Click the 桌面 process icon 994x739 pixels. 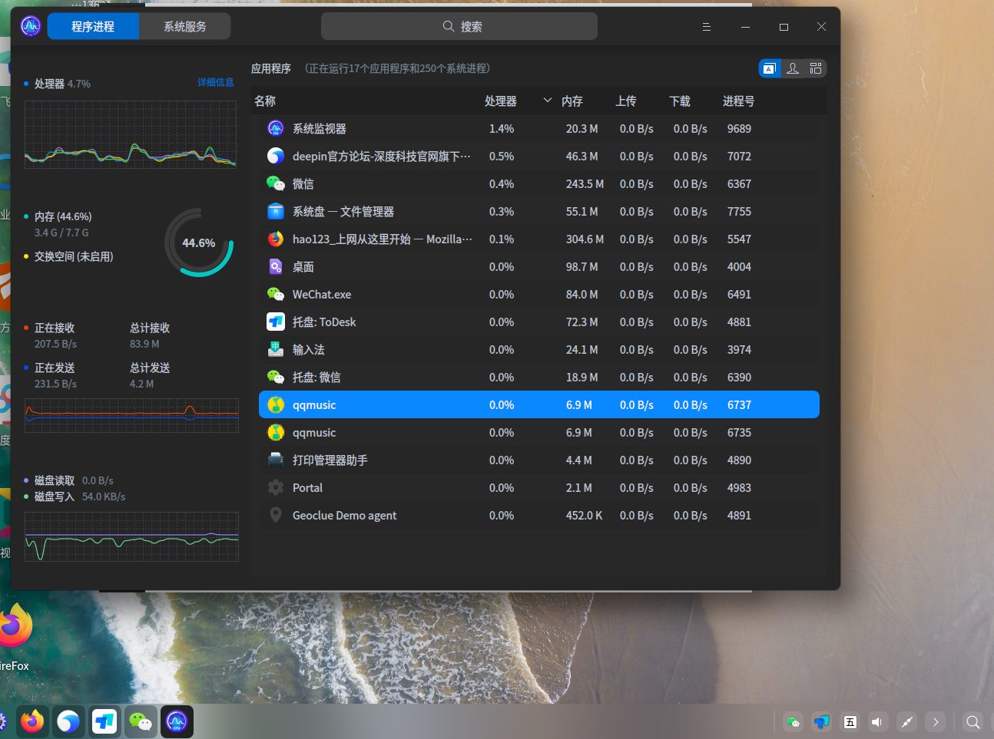(x=276, y=267)
